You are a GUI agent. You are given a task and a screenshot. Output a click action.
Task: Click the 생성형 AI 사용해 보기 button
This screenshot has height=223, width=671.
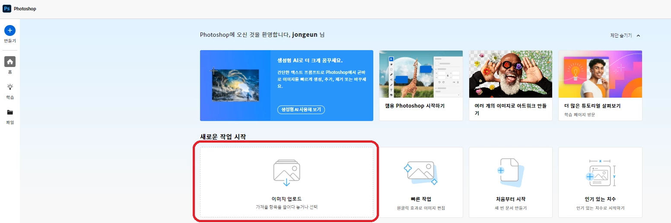[x=301, y=109]
